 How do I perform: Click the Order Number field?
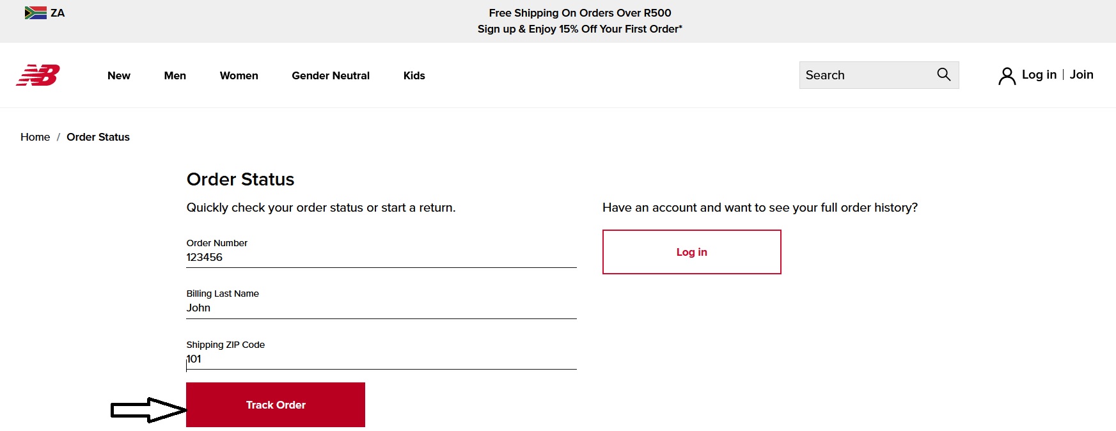point(381,257)
